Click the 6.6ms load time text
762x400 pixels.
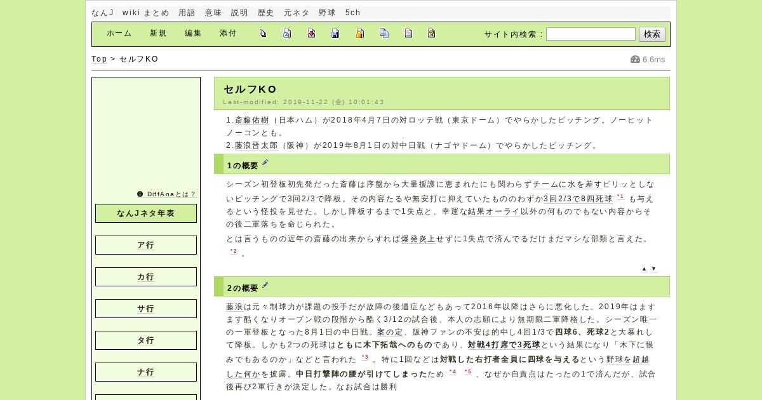coord(654,60)
